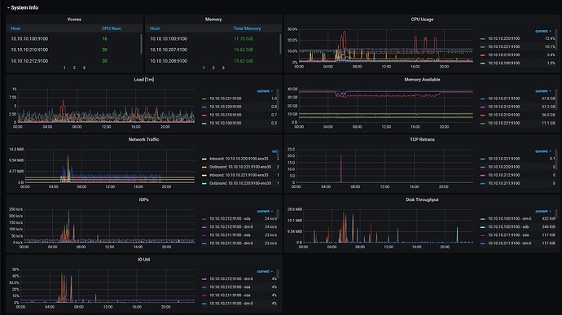Open the current dropdown in Load legend

tap(265, 91)
